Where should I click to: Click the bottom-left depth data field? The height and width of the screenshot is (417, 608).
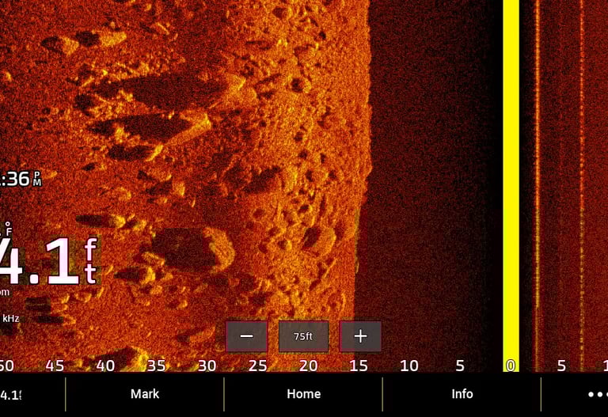[x=11, y=396]
